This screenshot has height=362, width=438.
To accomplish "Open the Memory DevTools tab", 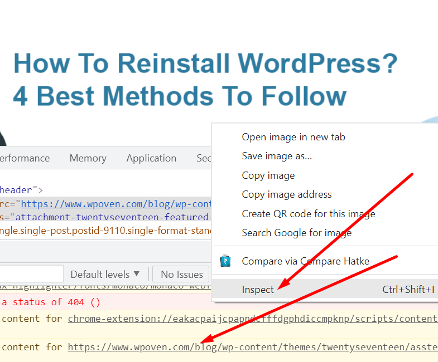I will (x=88, y=158).
